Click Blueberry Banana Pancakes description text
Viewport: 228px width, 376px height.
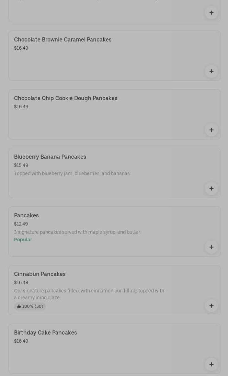tap(72, 174)
